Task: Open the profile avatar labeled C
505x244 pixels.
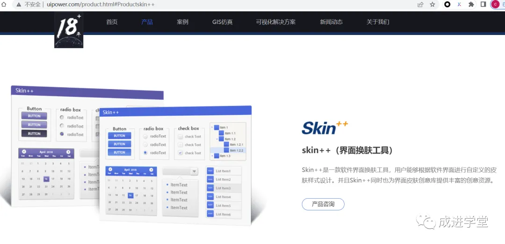Action: 495,5
